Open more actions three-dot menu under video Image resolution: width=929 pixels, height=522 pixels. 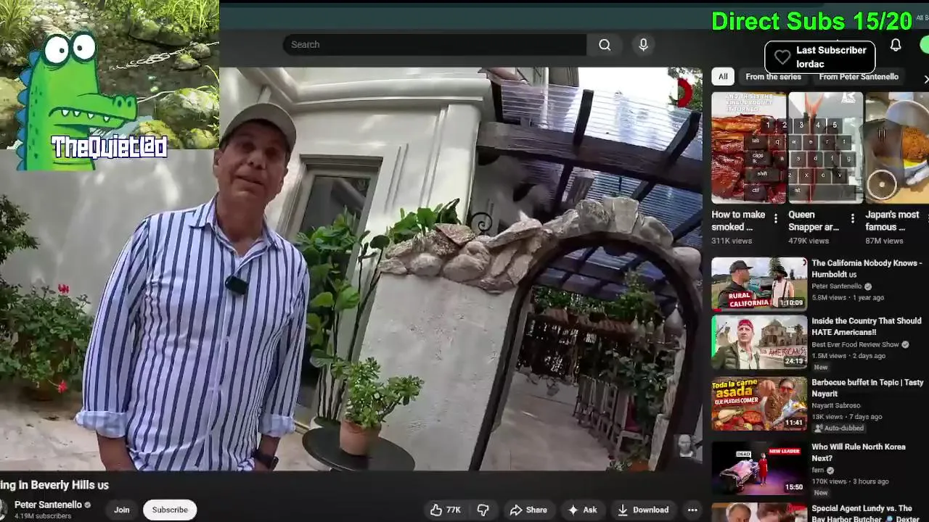[x=692, y=510]
